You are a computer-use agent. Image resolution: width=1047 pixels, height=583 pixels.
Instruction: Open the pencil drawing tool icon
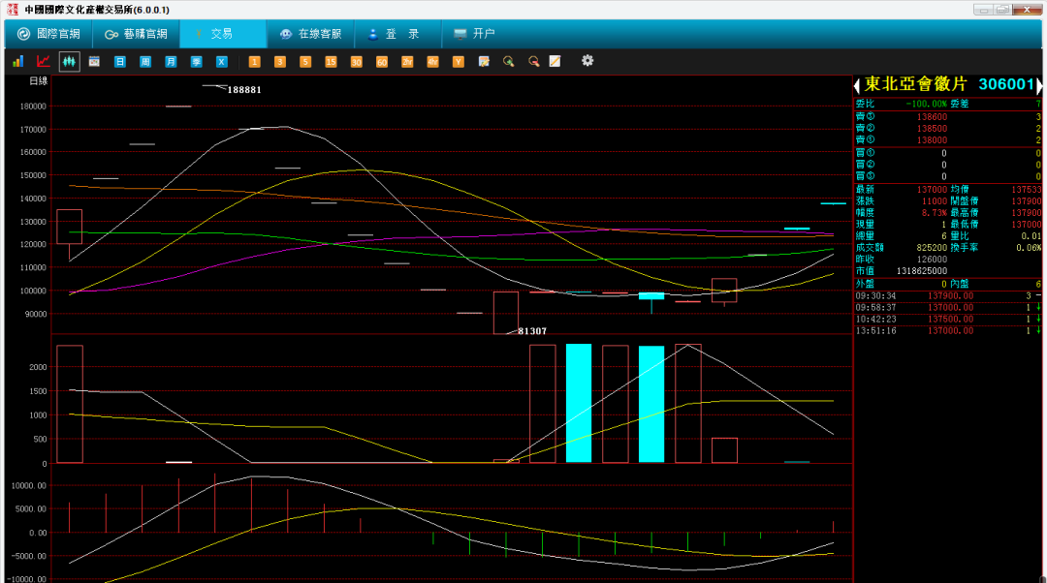pyautogui.click(x=555, y=61)
